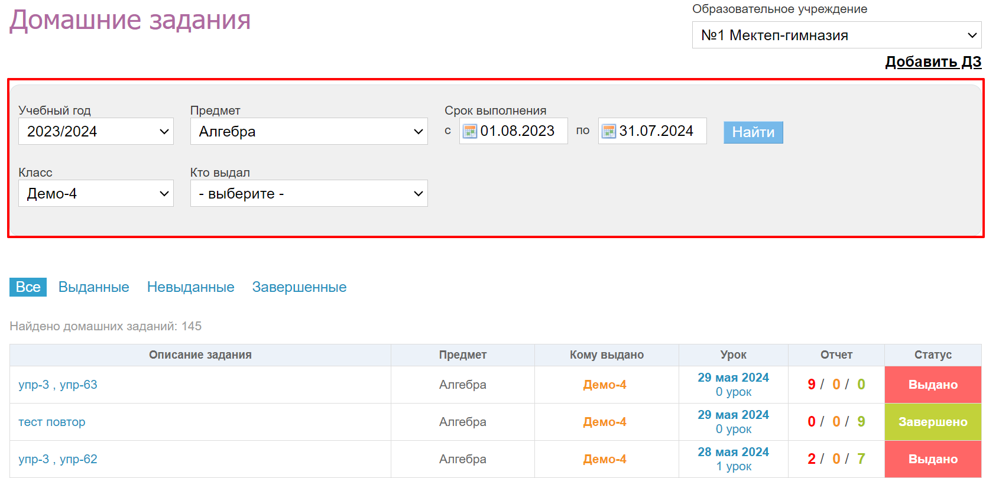
Task: Click the Добавить ДЗ link
Action: [933, 61]
